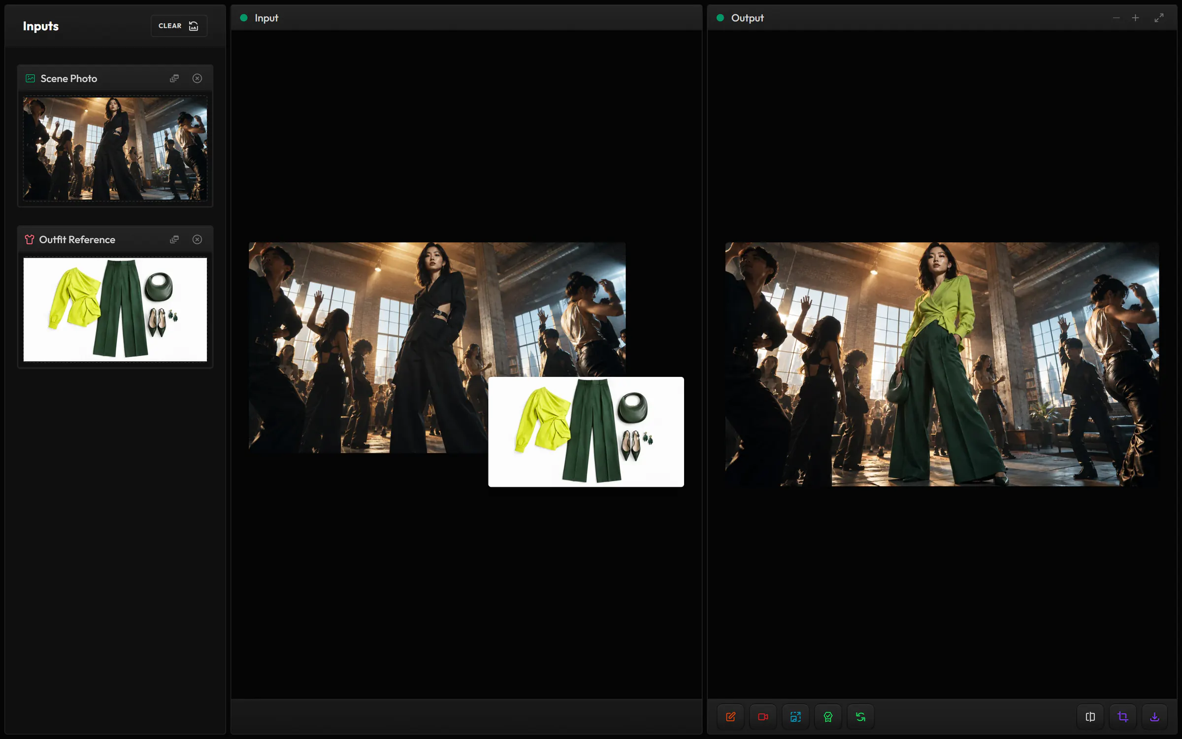
Task: Click the Scene Photo label
Action: click(x=68, y=78)
